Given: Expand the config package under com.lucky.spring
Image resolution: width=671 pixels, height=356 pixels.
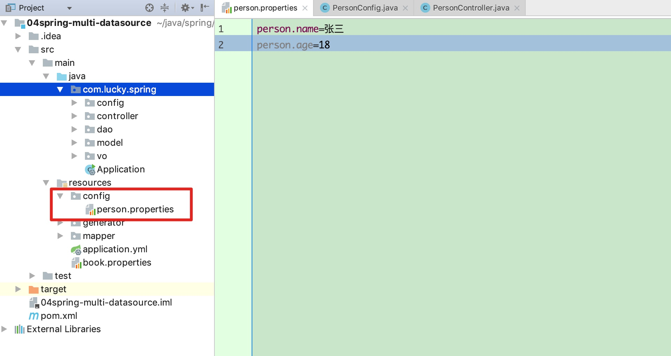Looking at the screenshot, I should pos(74,103).
